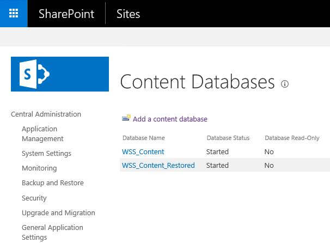This screenshot has height=243, width=330.
Task: Open the WSS_Content_Restored database
Action: (x=158, y=166)
